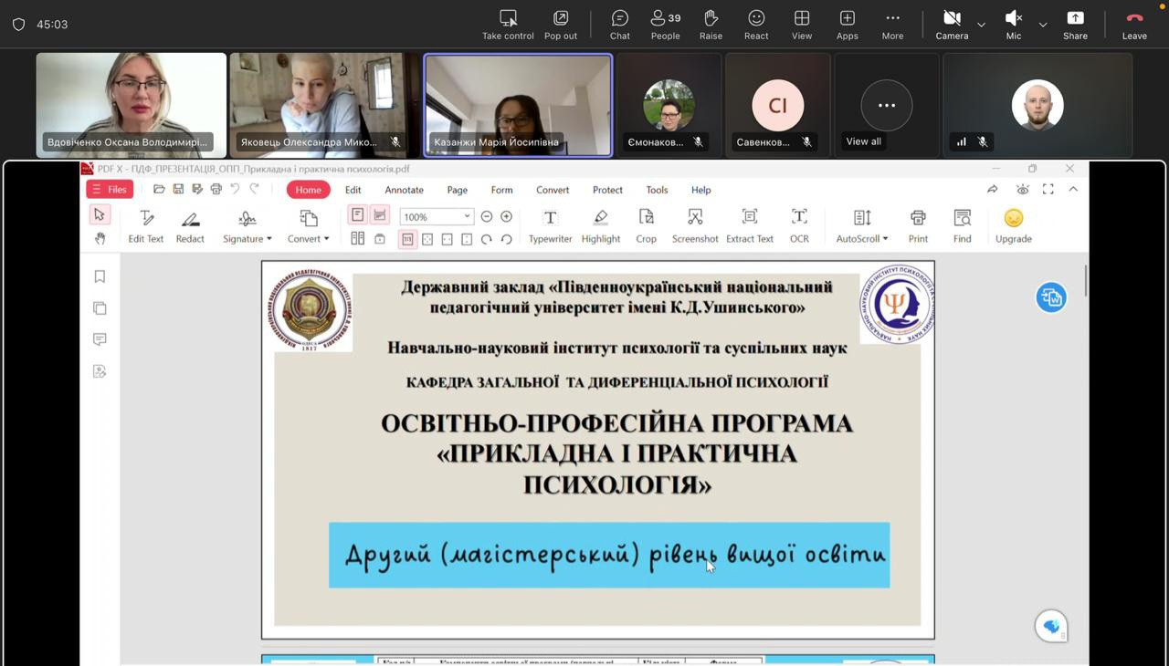
Task: Leave the meeting
Action: (1134, 25)
